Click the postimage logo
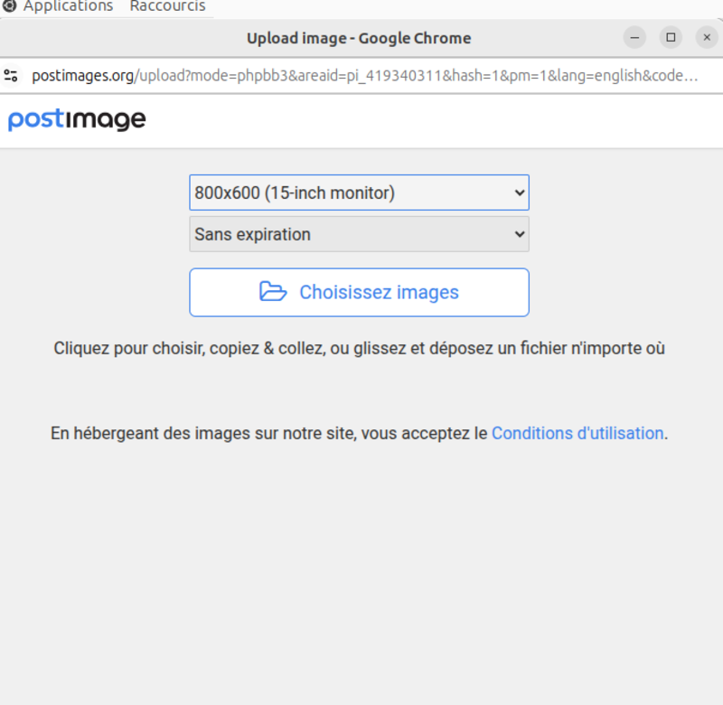Viewport: 723px width, 705px height. click(x=77, y=120)
